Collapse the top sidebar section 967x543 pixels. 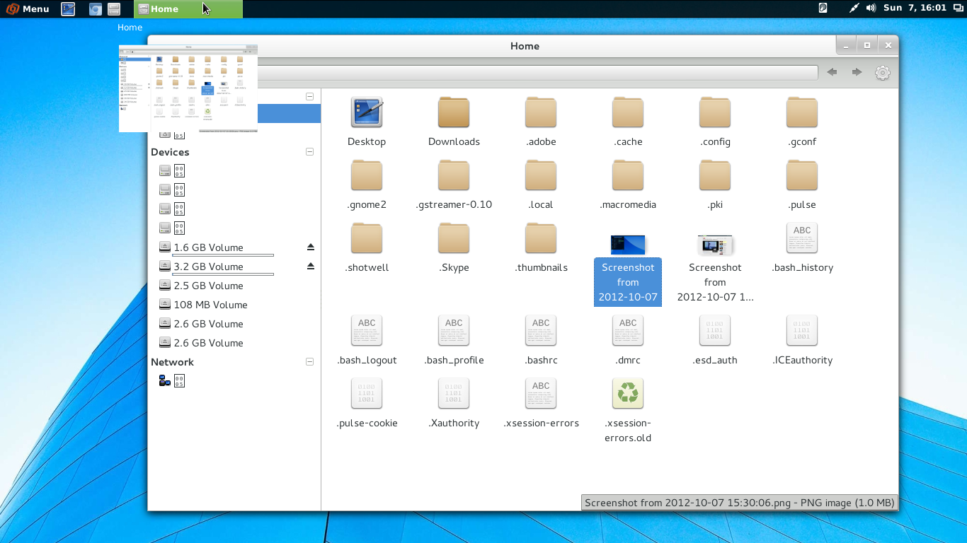coord(309,95)
